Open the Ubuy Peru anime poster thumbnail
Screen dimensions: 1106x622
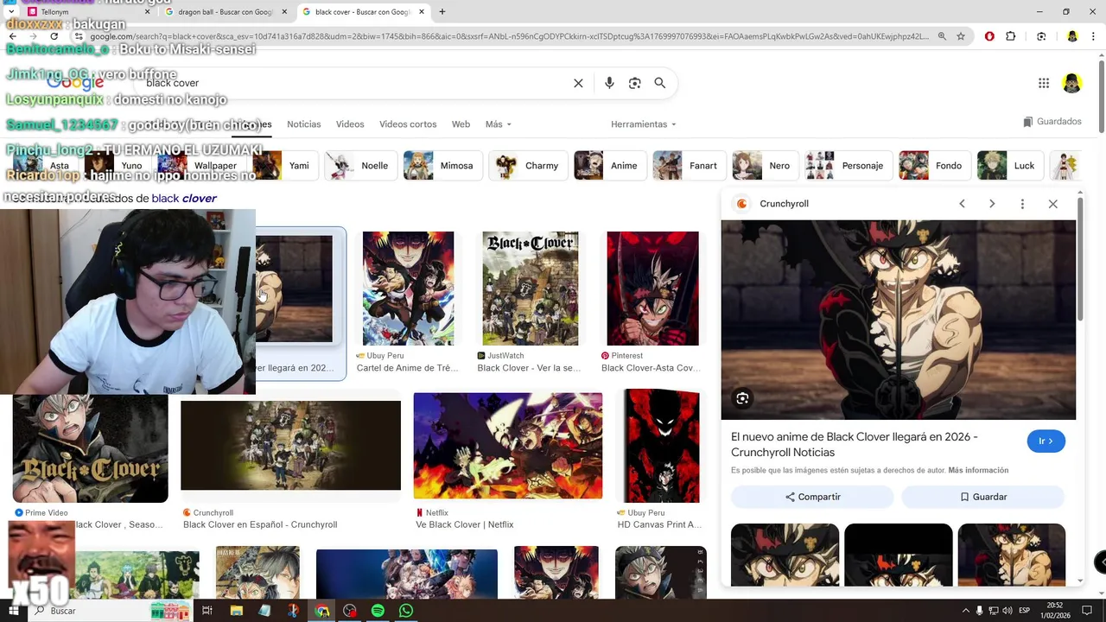pyautogui.click(x=408, y=289)
